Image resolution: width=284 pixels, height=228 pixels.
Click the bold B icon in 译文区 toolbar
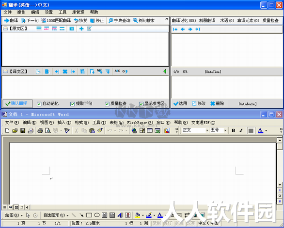click(x=47, y=71)
